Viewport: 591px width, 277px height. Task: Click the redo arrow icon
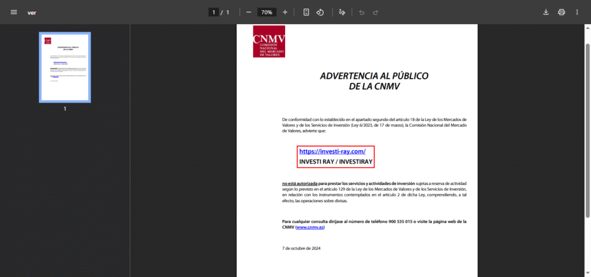tap(375, 13)
